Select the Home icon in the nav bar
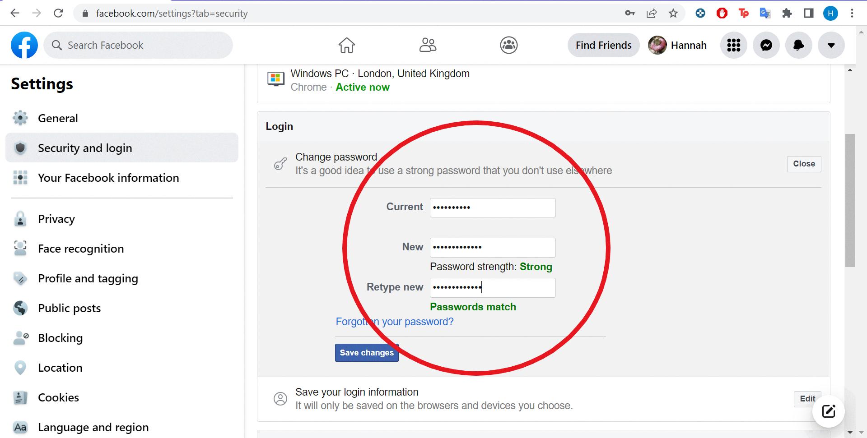867x438 pixels. point(346,45)
